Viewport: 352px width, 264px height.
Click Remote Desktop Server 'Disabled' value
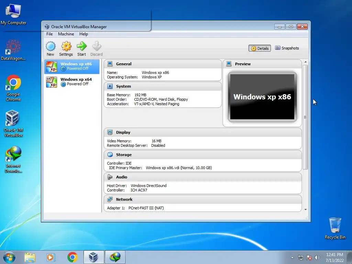pos(158,145)
